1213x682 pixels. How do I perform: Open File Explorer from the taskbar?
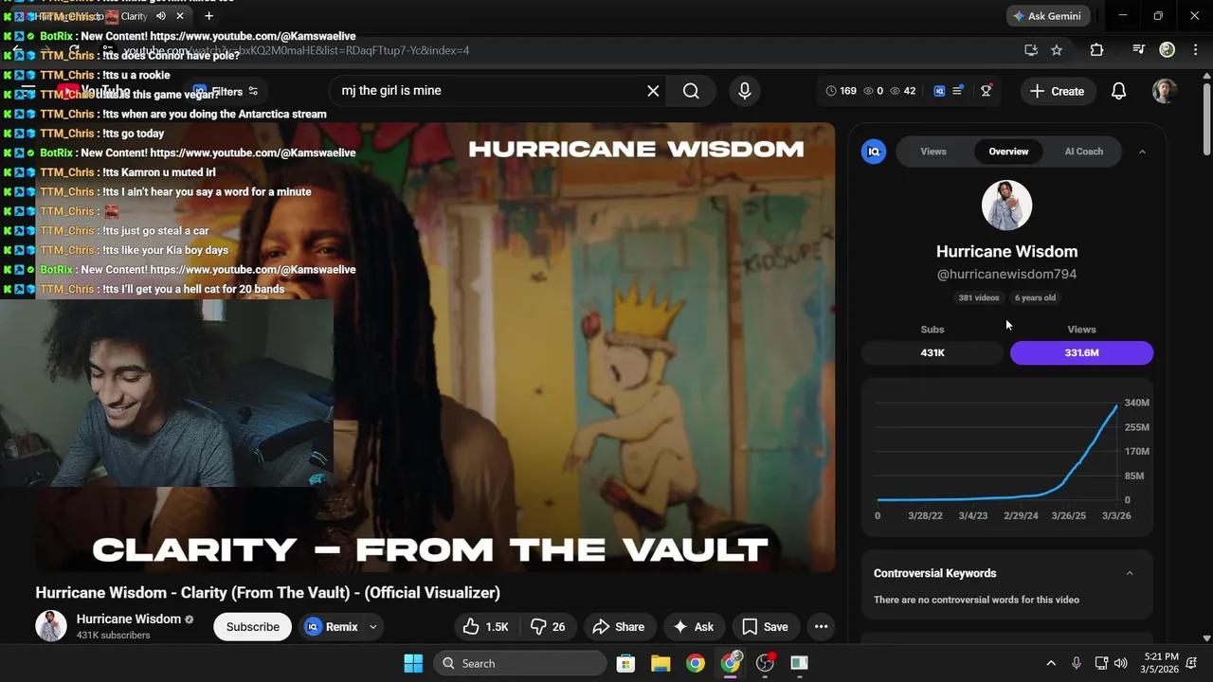(x=661, y=663)
